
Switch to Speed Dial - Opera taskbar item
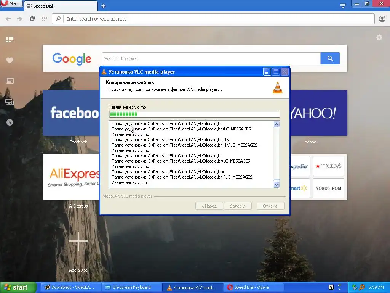tap(254, 287)
